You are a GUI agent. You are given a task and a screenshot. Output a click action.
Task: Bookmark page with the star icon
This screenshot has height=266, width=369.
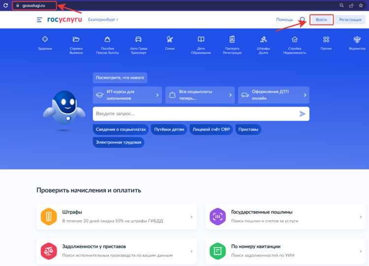[x=361, y=5]
